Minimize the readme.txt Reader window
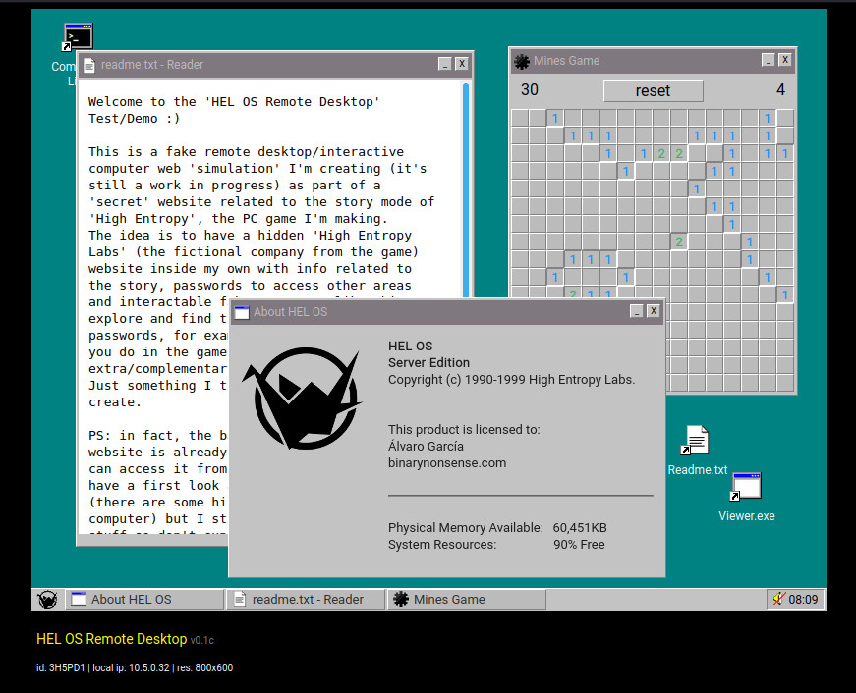 445,64
